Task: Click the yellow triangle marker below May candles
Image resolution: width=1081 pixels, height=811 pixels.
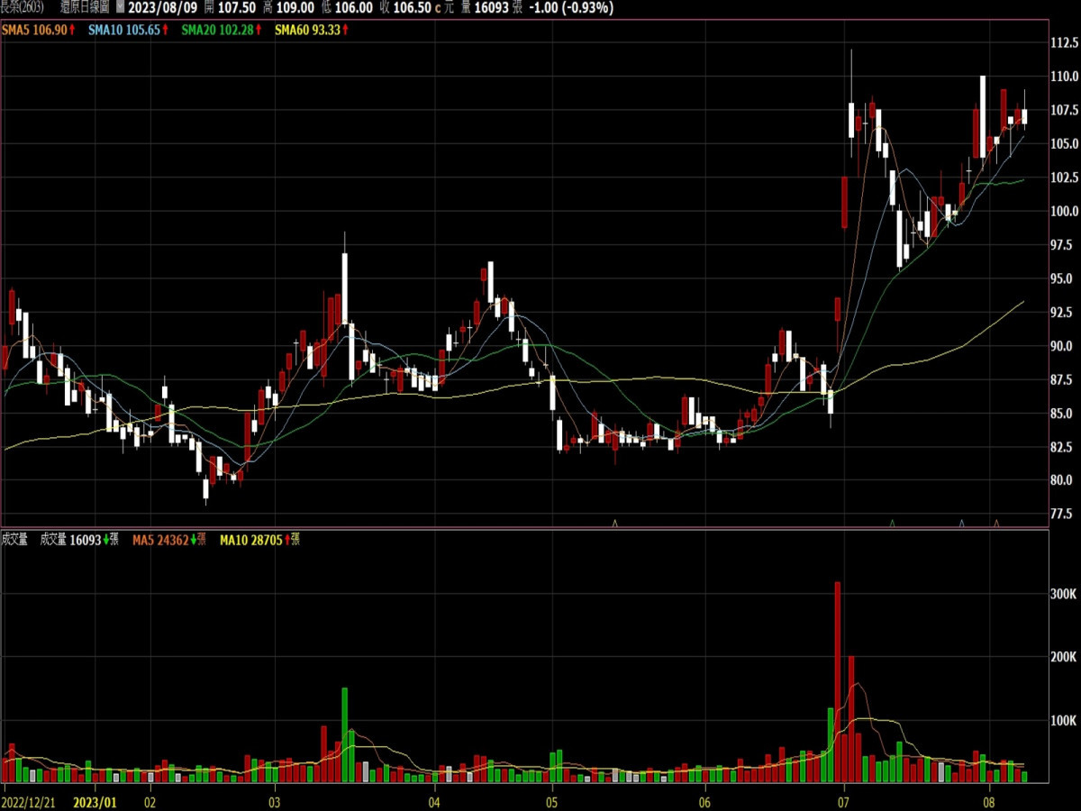Action: tap(615, 523)
